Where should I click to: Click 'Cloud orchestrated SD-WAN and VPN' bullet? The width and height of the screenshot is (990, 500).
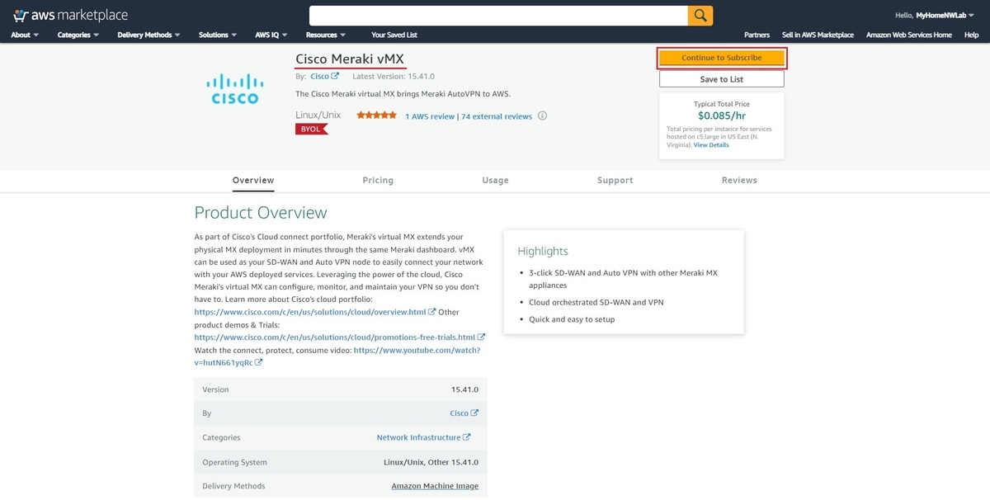tap(596, 302)
